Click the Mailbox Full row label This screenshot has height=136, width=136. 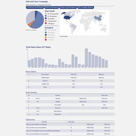tap(45, 84)
